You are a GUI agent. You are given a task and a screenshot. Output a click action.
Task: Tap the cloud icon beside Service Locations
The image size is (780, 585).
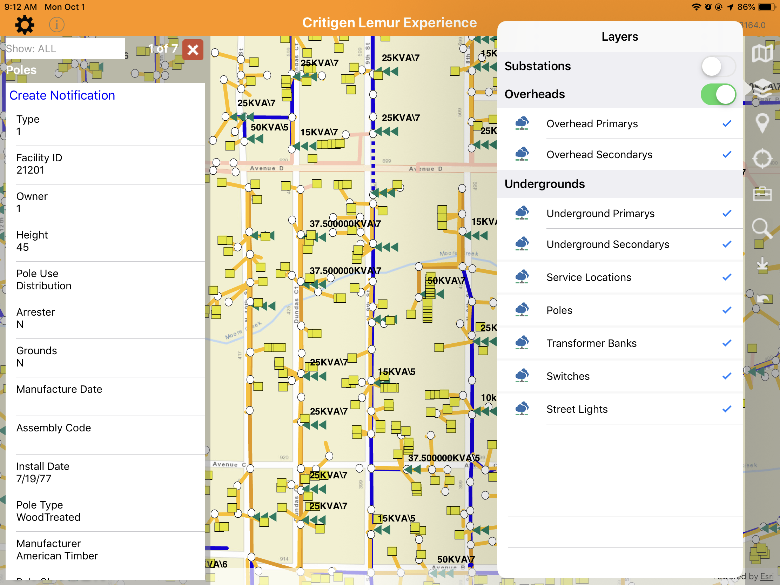point(522,277)
